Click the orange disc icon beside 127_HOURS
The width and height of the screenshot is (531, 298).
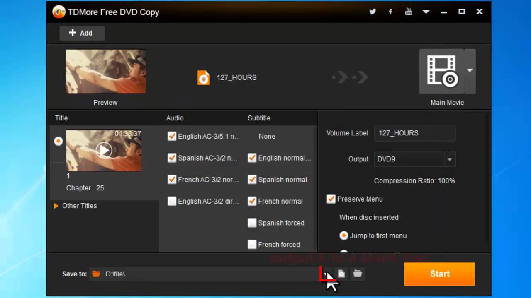(x=204, y=77)
